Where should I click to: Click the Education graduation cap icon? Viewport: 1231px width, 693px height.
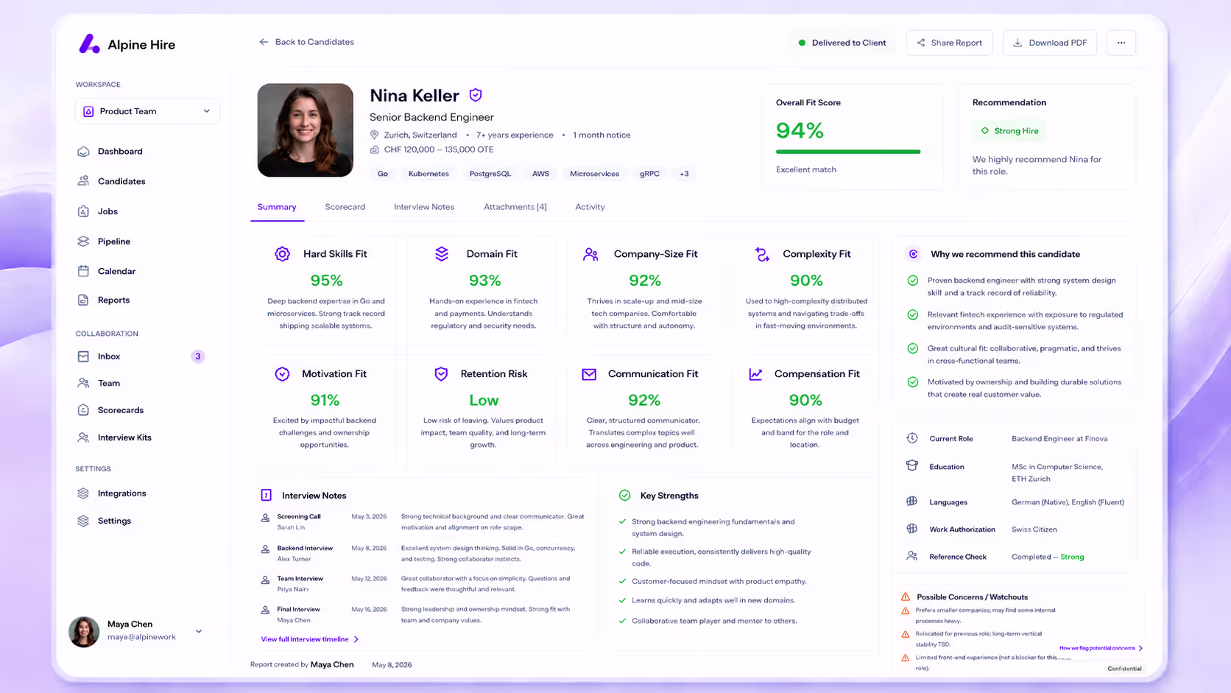912,466
